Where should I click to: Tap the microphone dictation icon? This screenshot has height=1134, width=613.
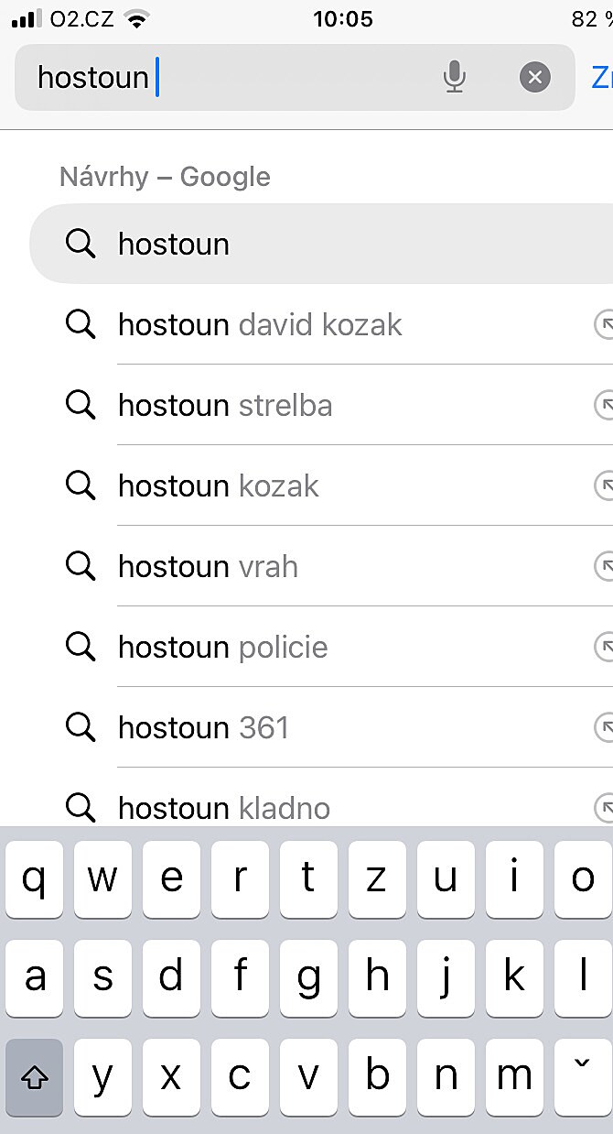pos(454,78)
